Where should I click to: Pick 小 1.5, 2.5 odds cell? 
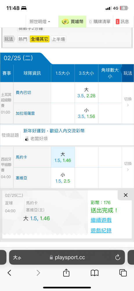(x=63, y=178)
